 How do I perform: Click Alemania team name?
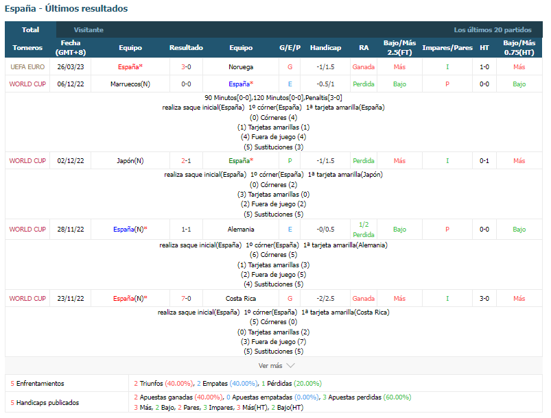241,229
